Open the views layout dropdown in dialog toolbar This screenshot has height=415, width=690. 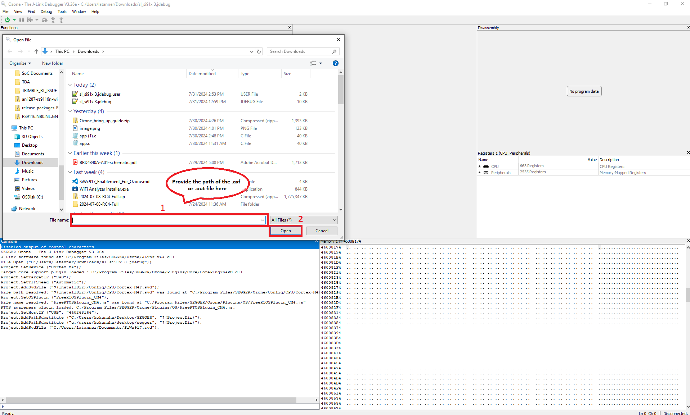pos(321,63)
